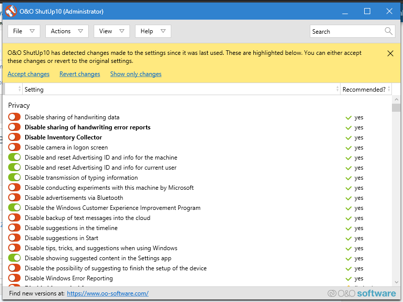Click the recommended checkmark for Windows Error Reporting
The image size is (403, 302).
348,278
